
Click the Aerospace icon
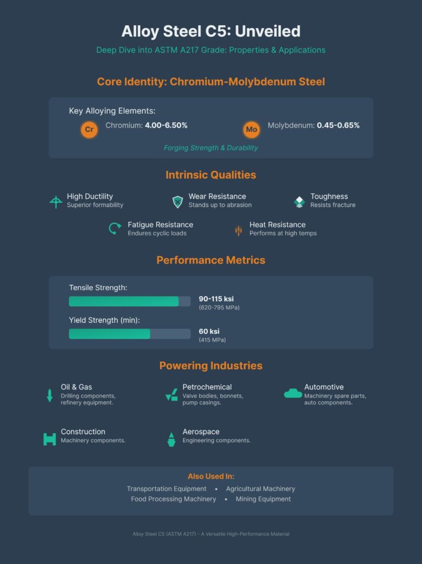pyautogui.click(x=171, y=439)
